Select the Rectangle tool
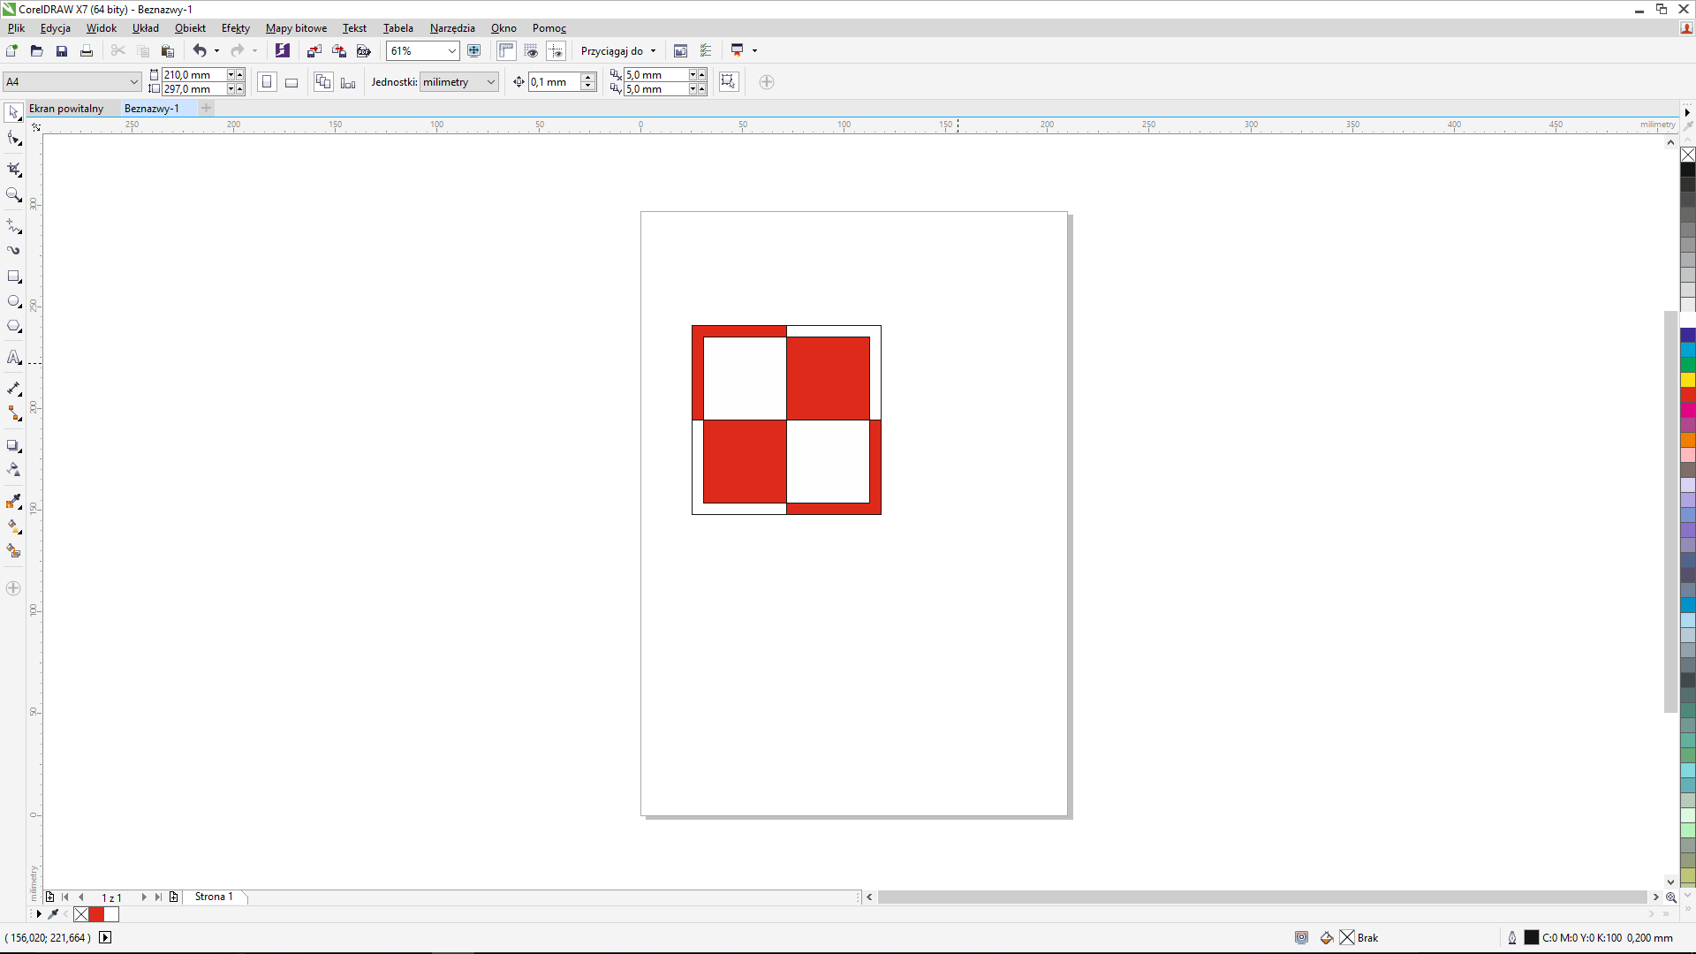The height and width of the screenshot is (954, 1696). click(x=13, y=276)
